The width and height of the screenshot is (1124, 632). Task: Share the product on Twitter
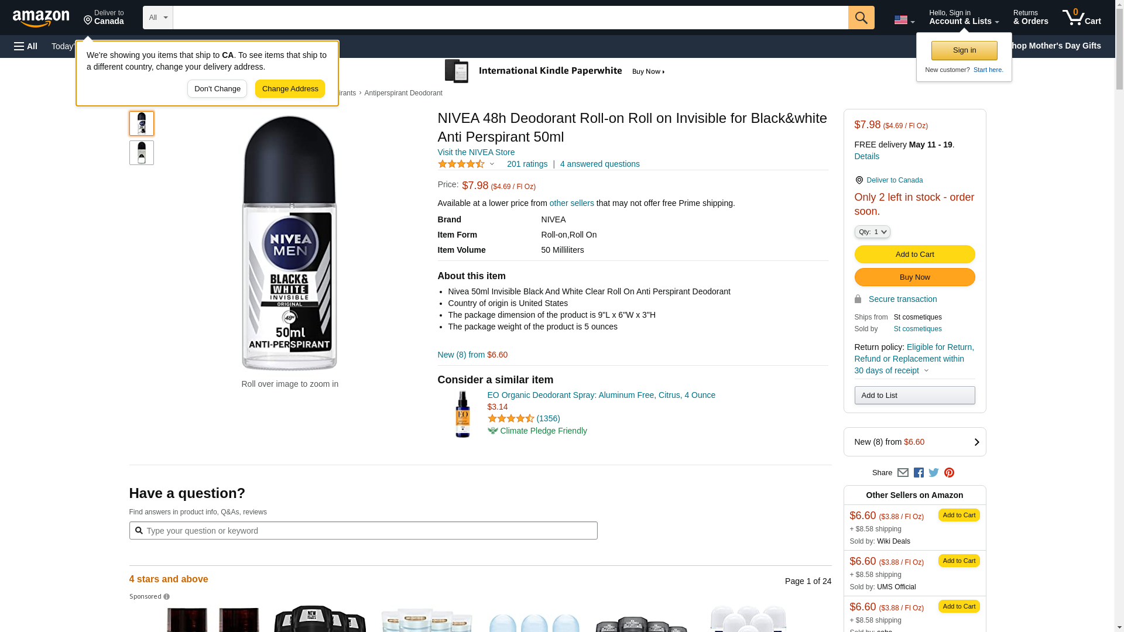934,473
